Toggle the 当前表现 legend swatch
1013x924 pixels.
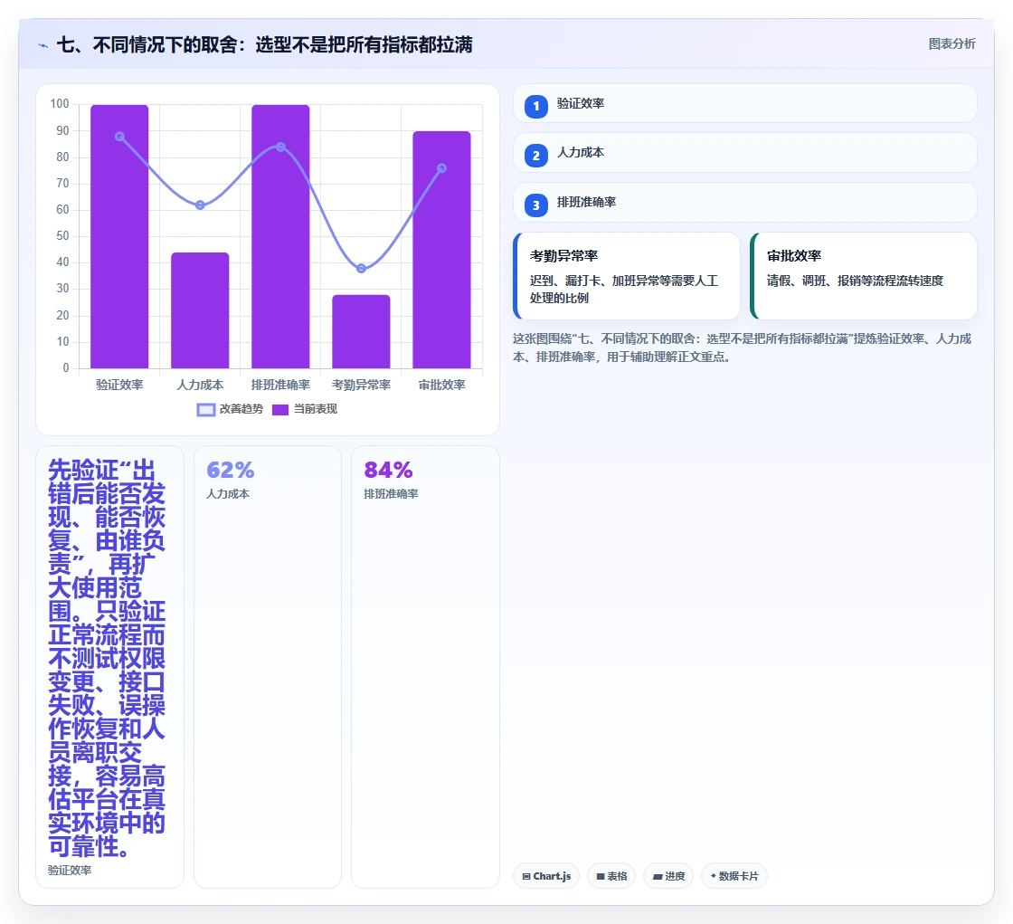point(279,409)
